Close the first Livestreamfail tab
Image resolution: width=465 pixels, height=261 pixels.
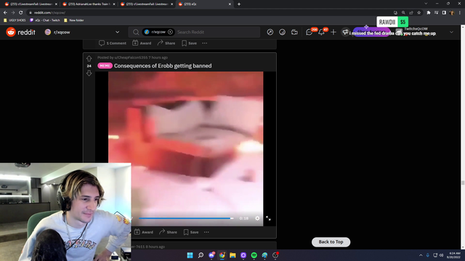[x=56, y=4]
